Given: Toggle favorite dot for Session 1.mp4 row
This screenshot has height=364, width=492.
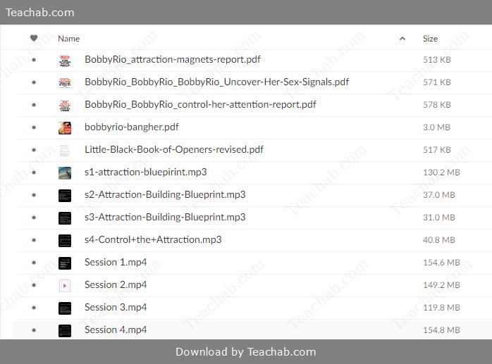Looking at the screenshot, I should [x=34, y=263].
